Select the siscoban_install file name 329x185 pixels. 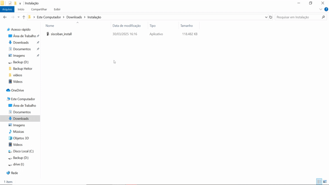61,34
